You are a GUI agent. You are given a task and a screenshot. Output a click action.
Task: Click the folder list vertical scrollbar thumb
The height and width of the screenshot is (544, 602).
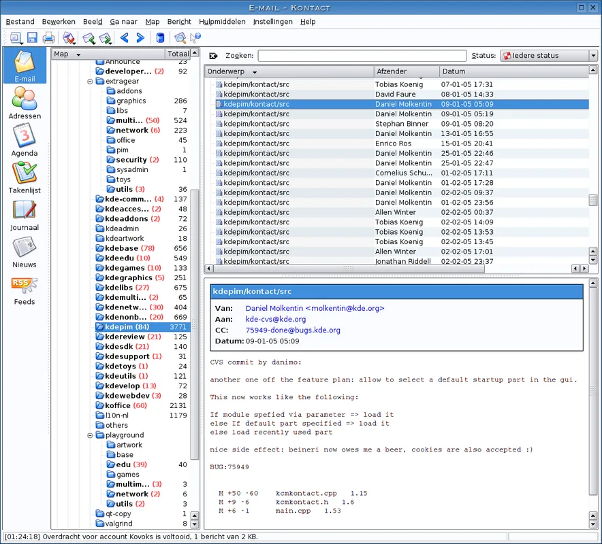coord(195,324)
